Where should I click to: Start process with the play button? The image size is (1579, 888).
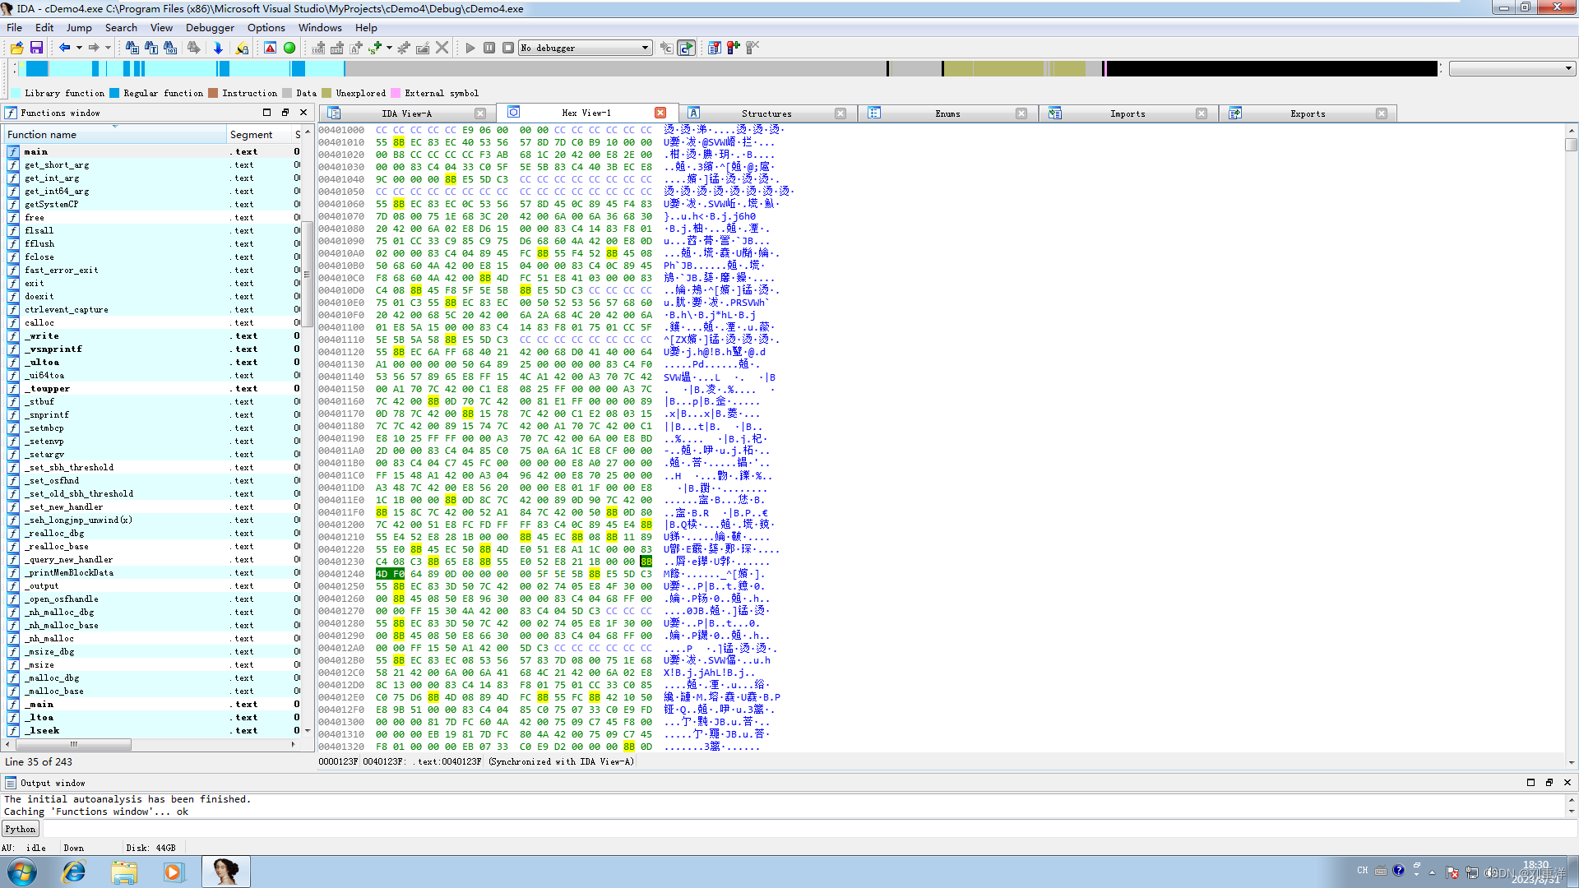coord(470,48)
